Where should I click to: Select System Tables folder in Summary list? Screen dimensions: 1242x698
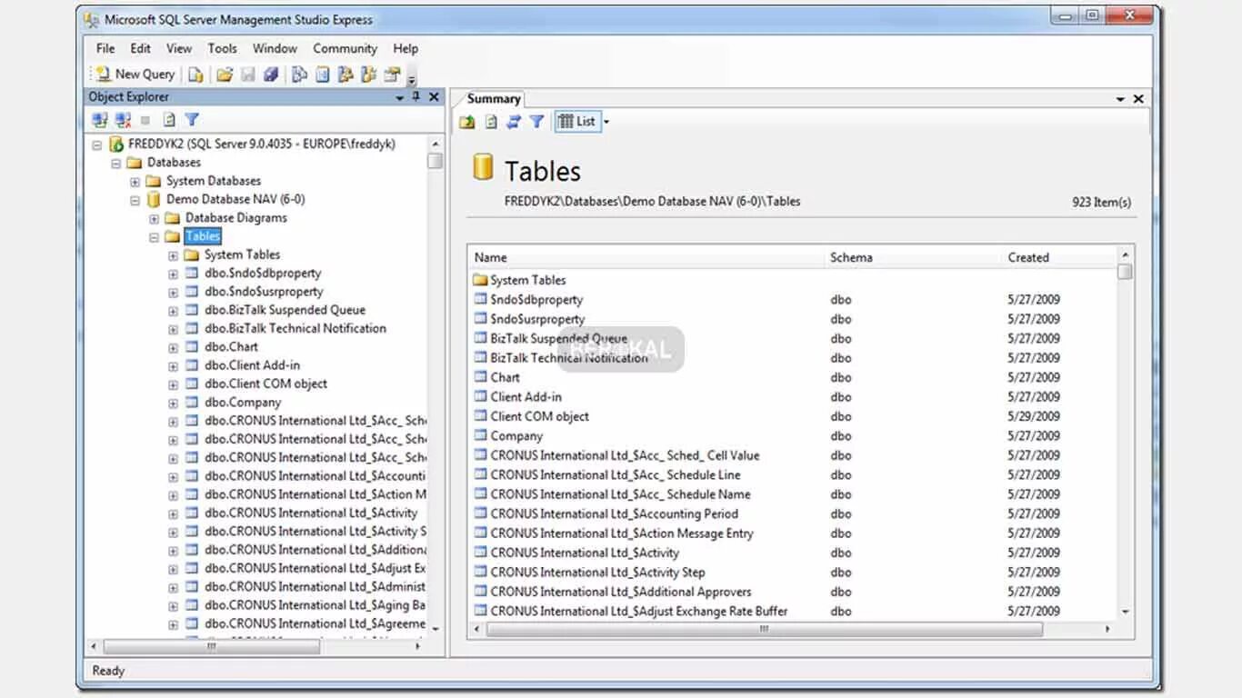(x=527, y=280)
